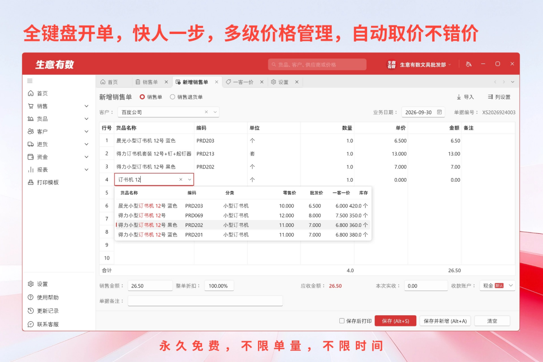Close the 一客一价 tab
The height and width of the screenshot is (362, 543).
262,82
